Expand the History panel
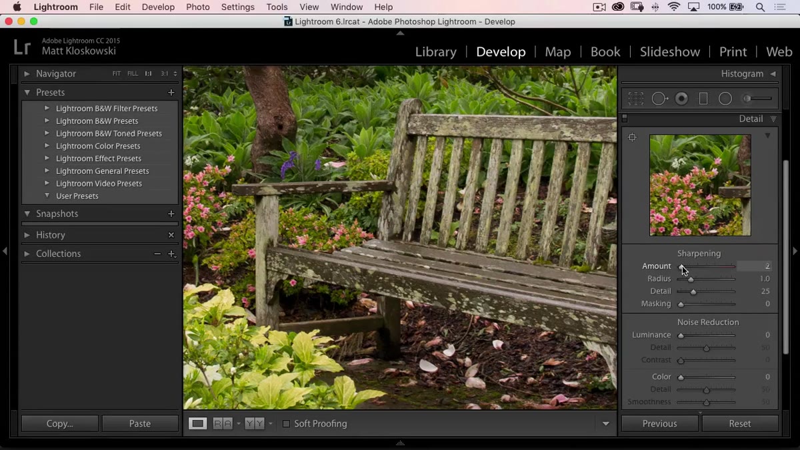Screen dimensions: 800x450 point(27,235)
